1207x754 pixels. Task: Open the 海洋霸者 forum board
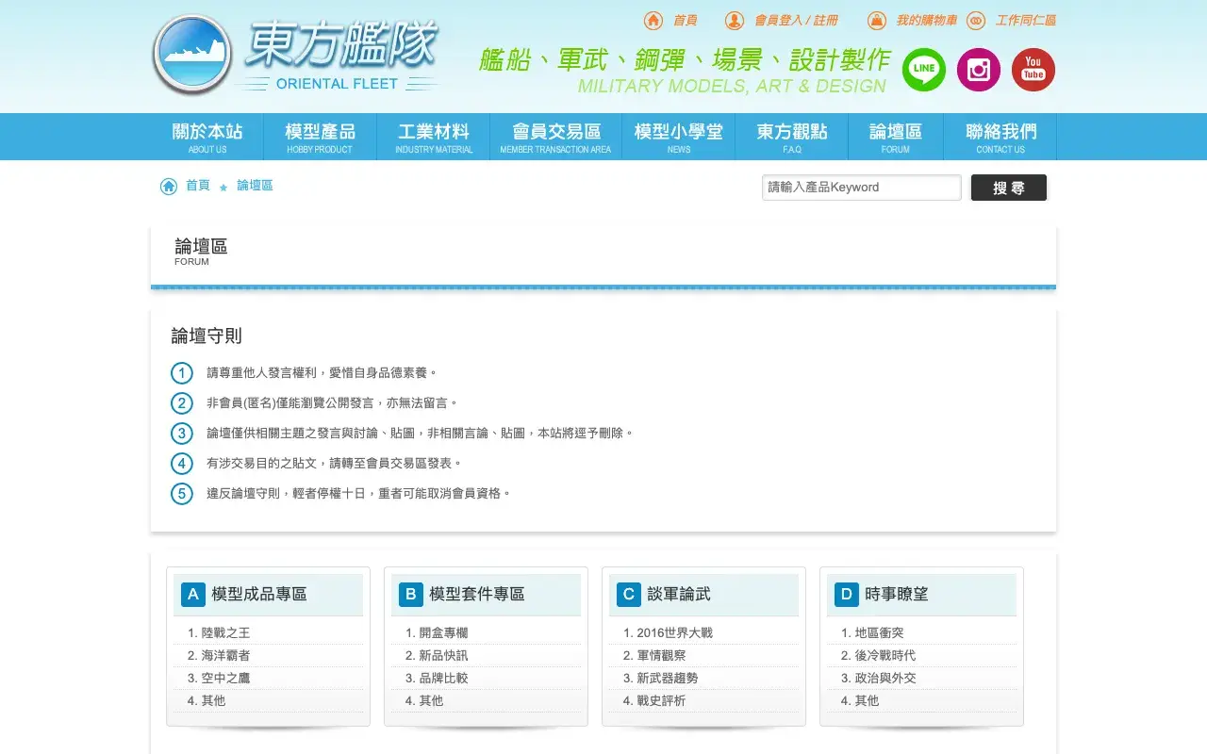click(225, 656)
